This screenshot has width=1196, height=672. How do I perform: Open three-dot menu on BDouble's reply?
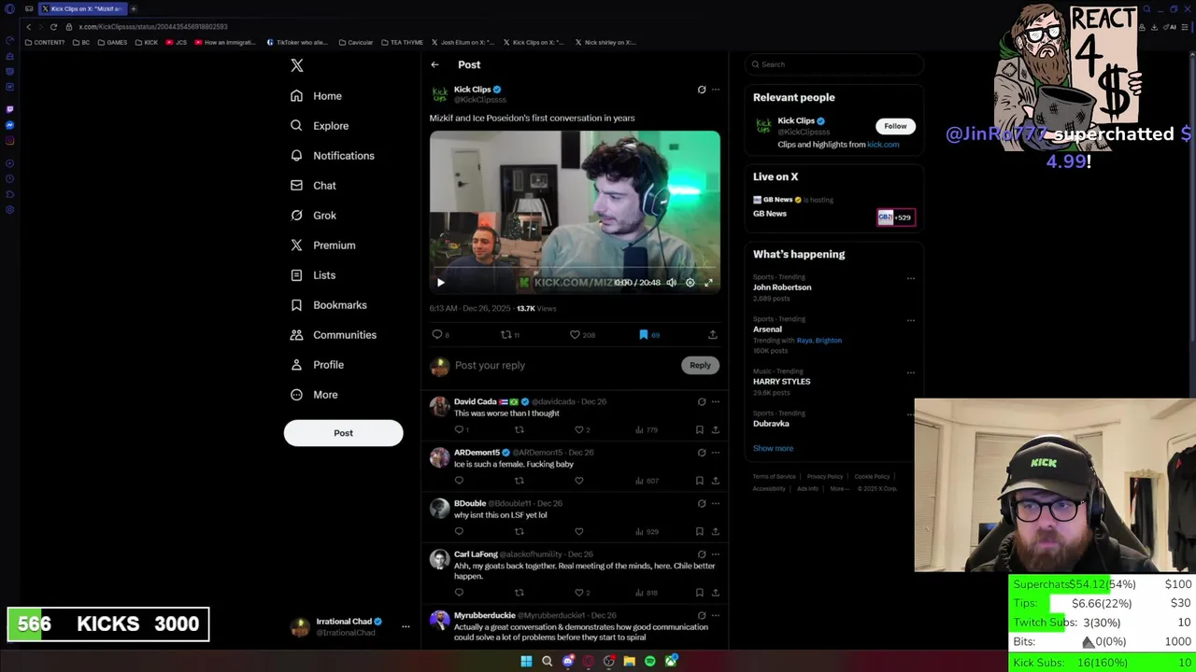pos(716,503)
